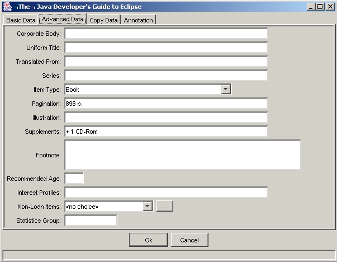
Task: Click the Interest Profiles label
Action: (x=39, y=193)
